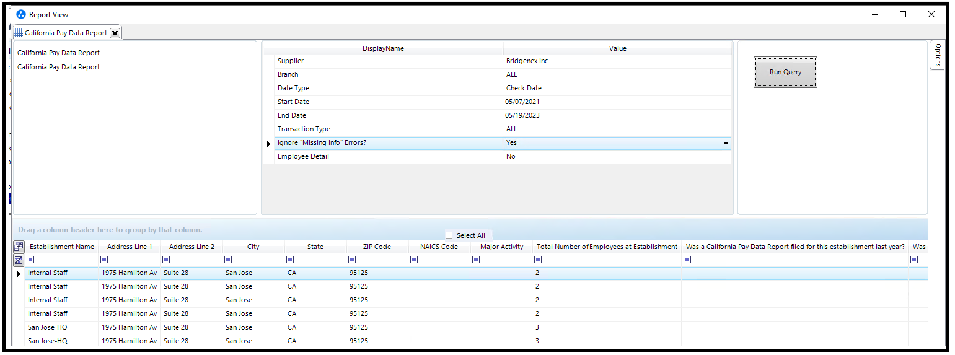Sort by State column header
955x355 pixels.
pyautogui.click(x=315, y=247)
